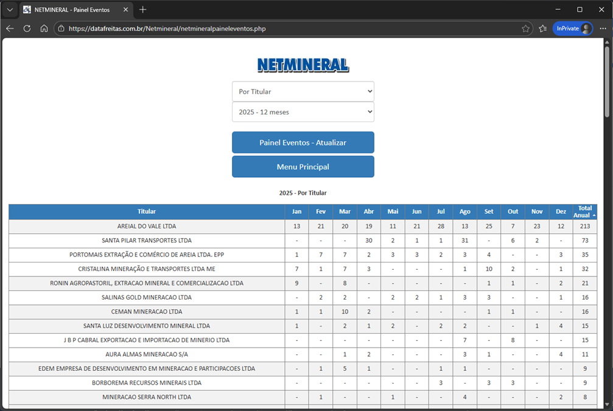Click inside the address bar
The height and width of the screenshot is (411, 613).
pyautogui.click(x=243, y=28)
